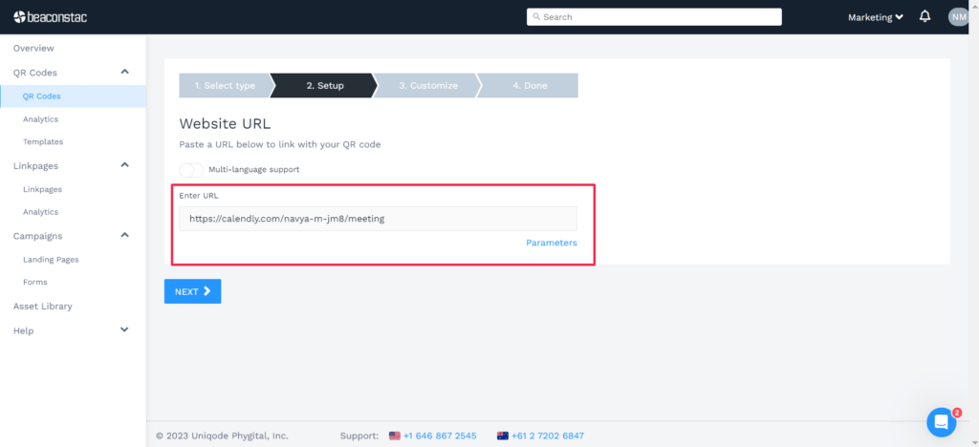Go to step 1 Select type
Screen dimensions: 979x447
click(225, 86)
